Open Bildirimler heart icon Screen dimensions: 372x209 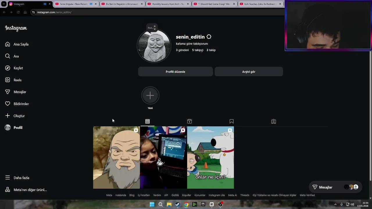[x=8, y=104]
